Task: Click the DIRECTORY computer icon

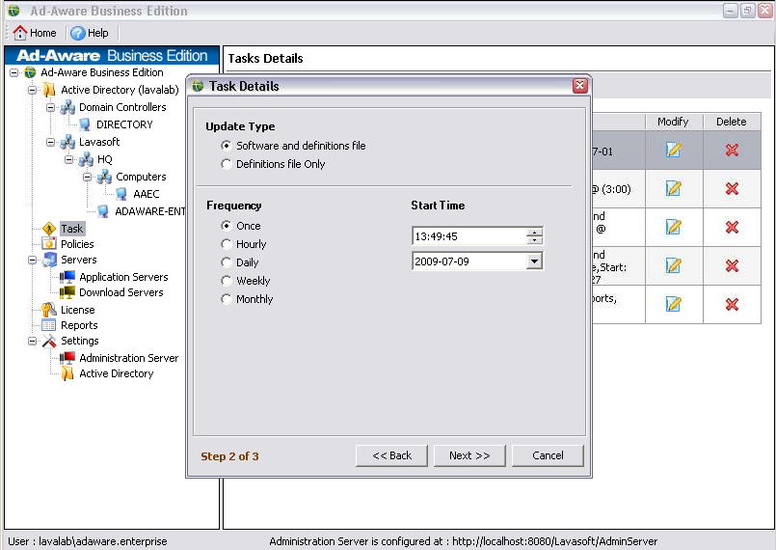Action: pyautogui.click(x=85, y=124)
